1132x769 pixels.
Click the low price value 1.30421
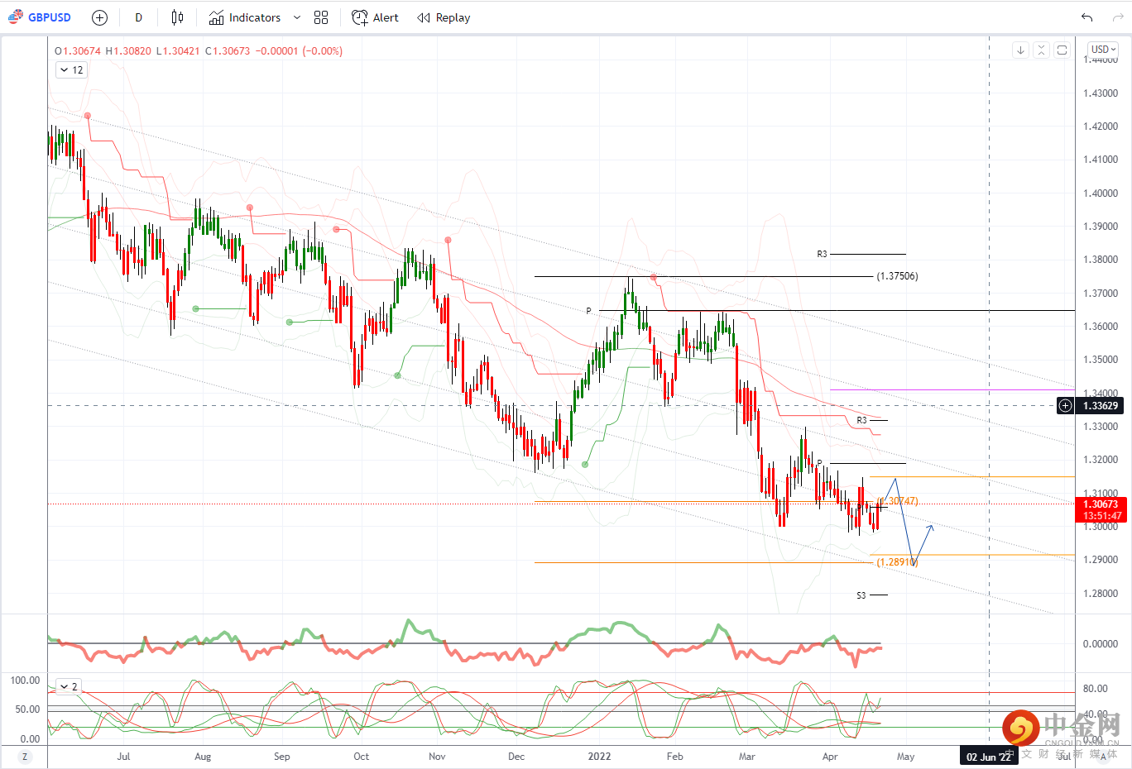(180, 51)
